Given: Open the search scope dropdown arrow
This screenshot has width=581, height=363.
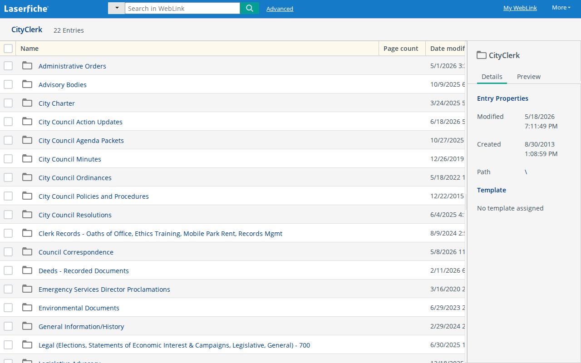Looking at the screenshot, I should [117, 8].
